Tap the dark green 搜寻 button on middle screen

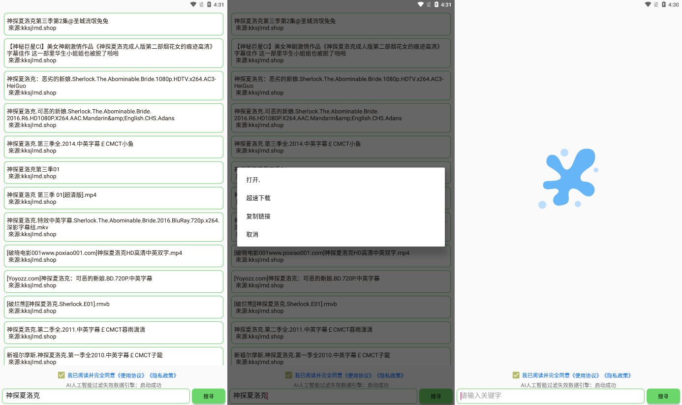coord(436,396)
